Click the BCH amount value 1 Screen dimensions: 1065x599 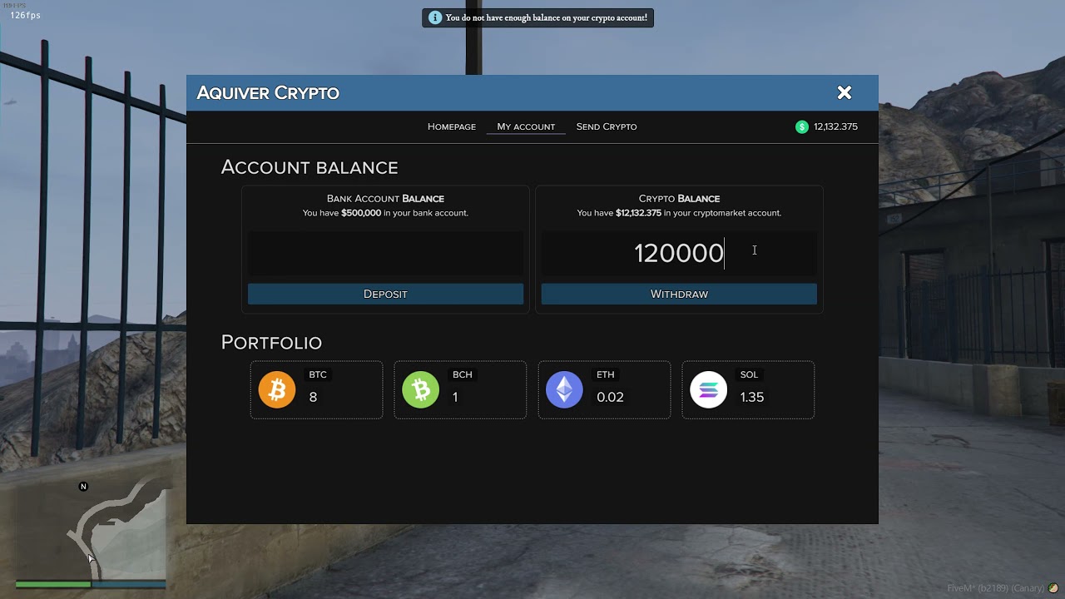point(455,397)
